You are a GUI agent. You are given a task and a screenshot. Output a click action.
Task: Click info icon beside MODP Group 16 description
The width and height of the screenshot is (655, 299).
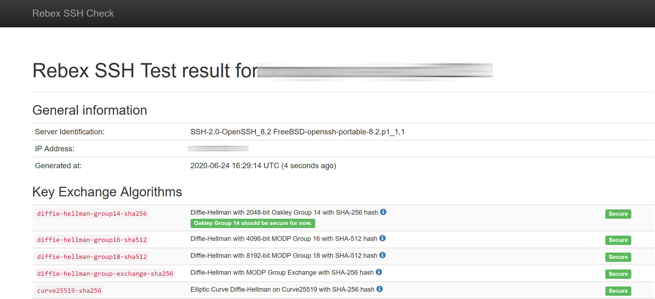383,238
